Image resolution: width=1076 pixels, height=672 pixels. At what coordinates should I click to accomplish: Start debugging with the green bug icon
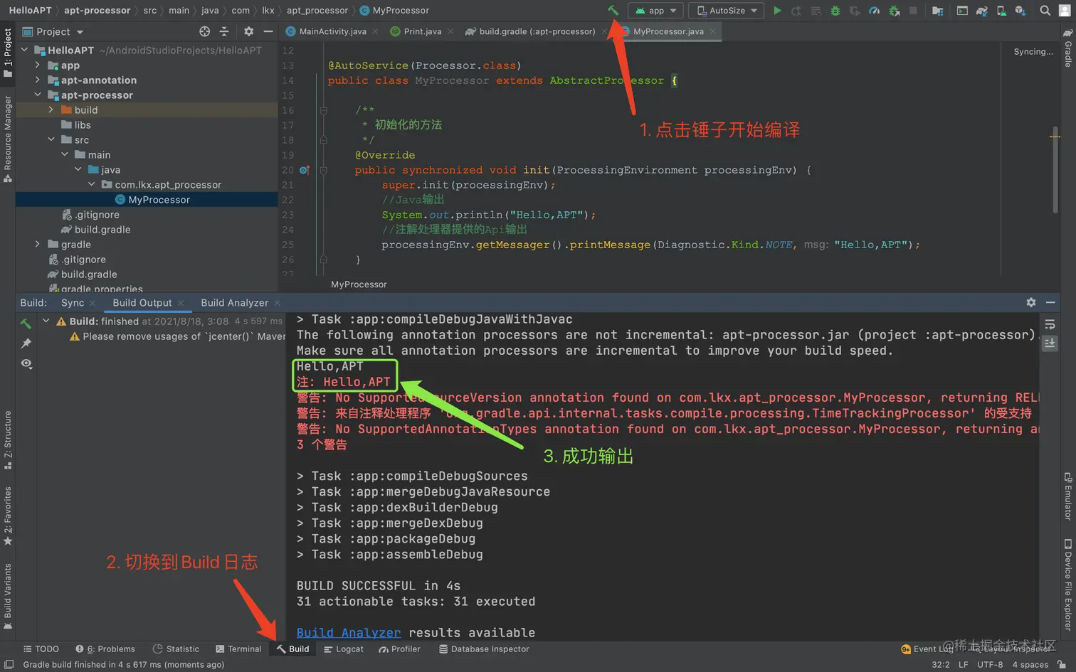pos(835,11)
